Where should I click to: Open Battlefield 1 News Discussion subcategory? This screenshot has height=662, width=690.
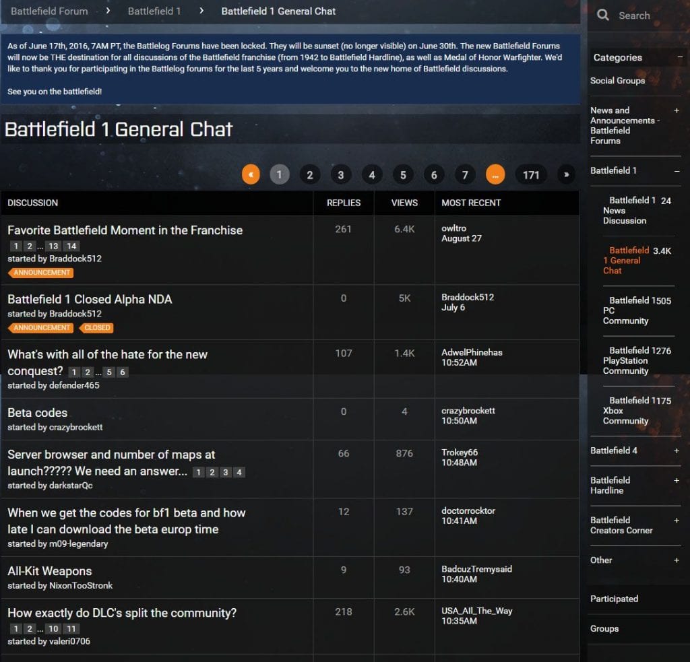point(629,210)
